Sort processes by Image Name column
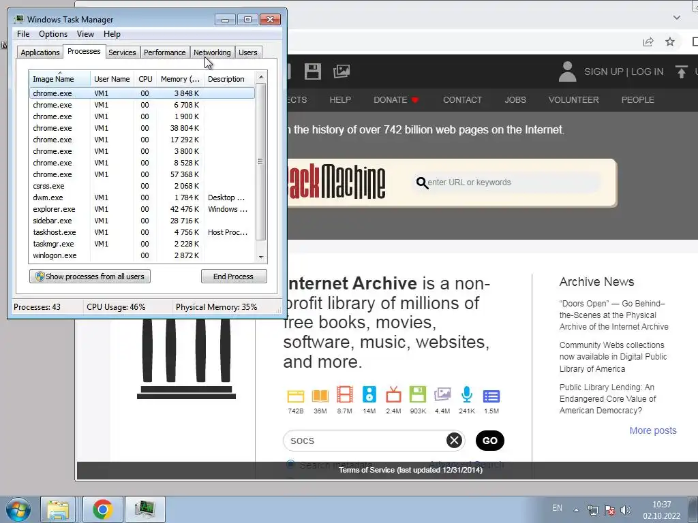 [x=60, y=79]
